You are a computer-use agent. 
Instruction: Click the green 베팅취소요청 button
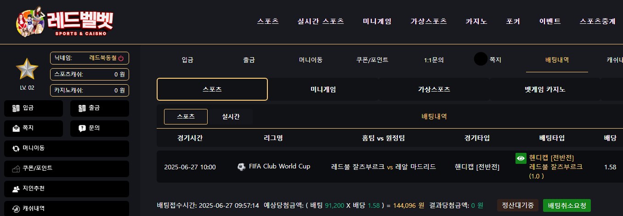point(567,205)
